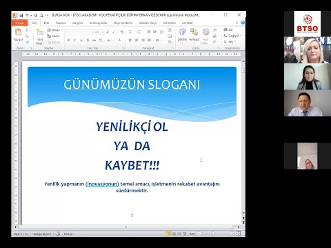
Task: Switch to Normal view in status bar
Action: tap(168, 234)
